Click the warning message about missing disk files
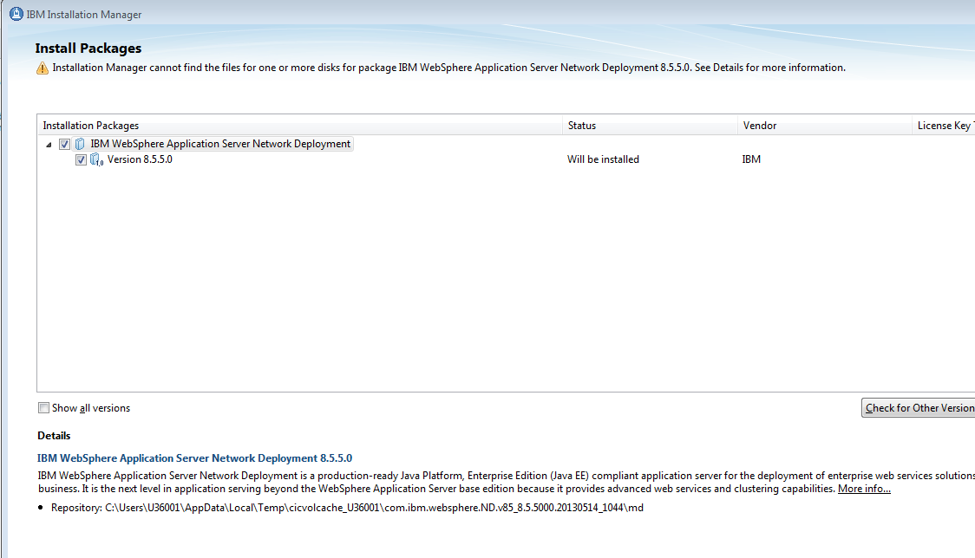Screen dimensions: 975x558 click(x=449, y=68)
